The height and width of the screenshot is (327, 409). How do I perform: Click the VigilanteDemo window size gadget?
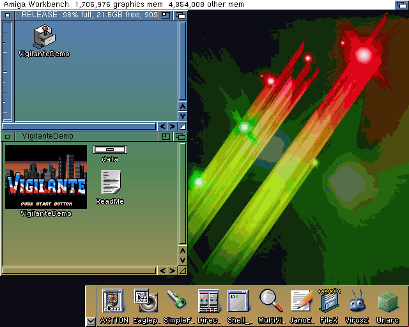tap(183, 271)
